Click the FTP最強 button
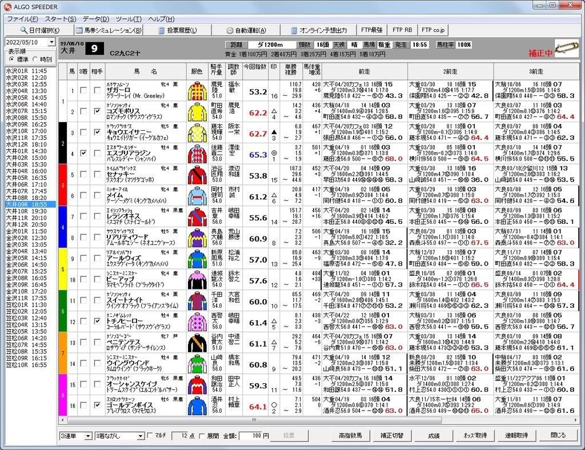585x450 pixels. click(372, 30)
